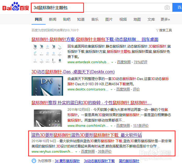Click the search tools funnel icon
The image size is (182, 165).
157,30
